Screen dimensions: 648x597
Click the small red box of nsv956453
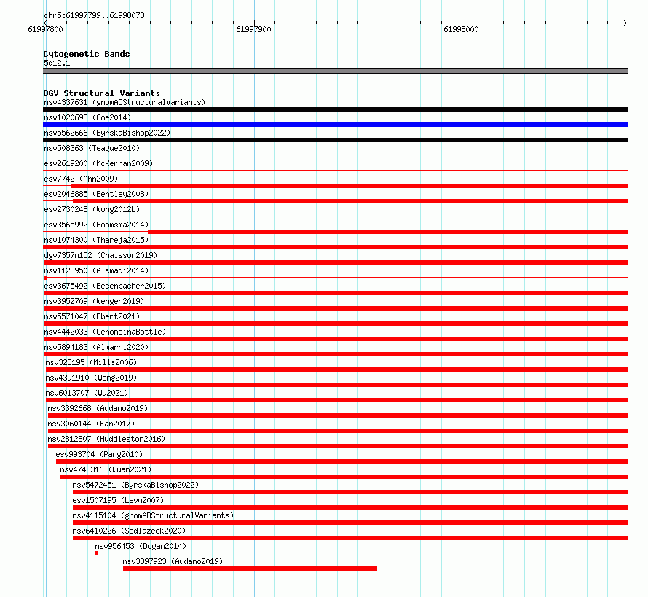pyautogui.click(x=97, y=553)
